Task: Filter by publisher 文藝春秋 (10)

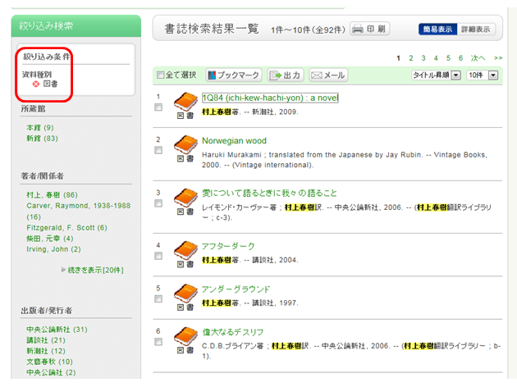Action: (x=49, y=362)
